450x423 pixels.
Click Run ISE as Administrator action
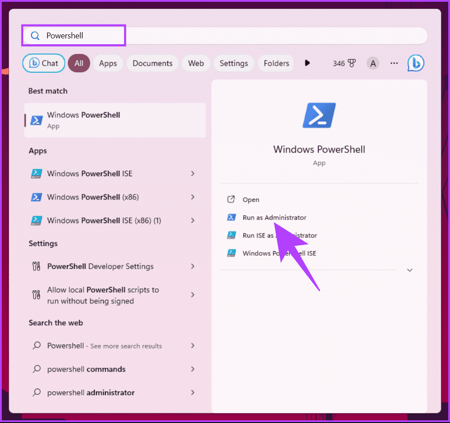tap(280, 236)
